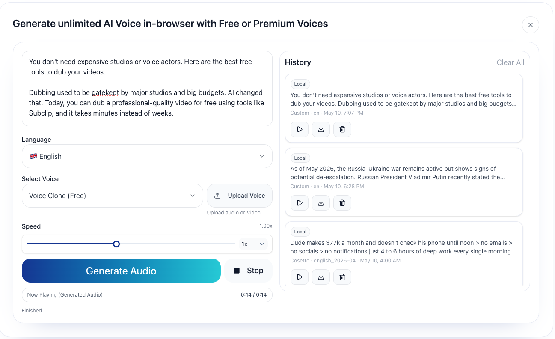
Task: Click the 1.00x speed value label
Action: pyautogui.click(x=266, y=226)
